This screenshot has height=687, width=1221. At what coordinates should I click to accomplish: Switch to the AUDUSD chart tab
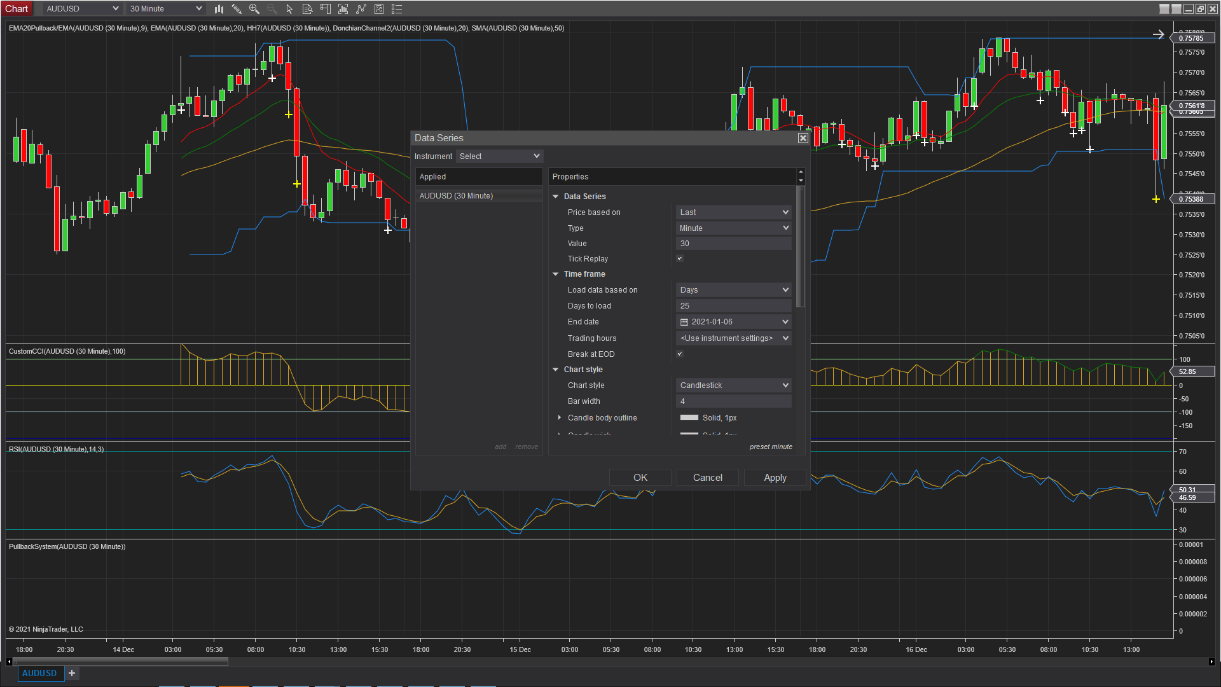tap(39, 673)
